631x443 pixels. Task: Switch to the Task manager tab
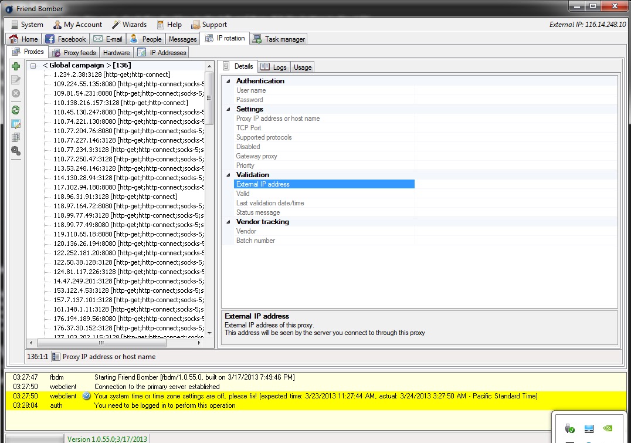[x=279, y=39]
